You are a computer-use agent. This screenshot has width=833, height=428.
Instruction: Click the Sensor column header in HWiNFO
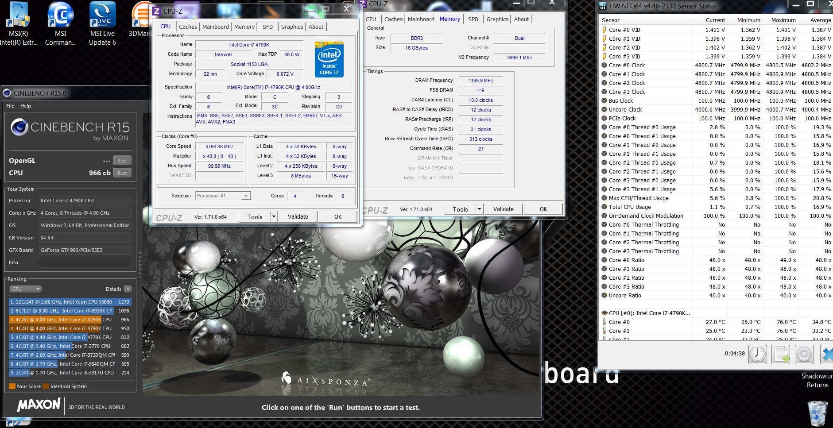[x=644, y=20]
